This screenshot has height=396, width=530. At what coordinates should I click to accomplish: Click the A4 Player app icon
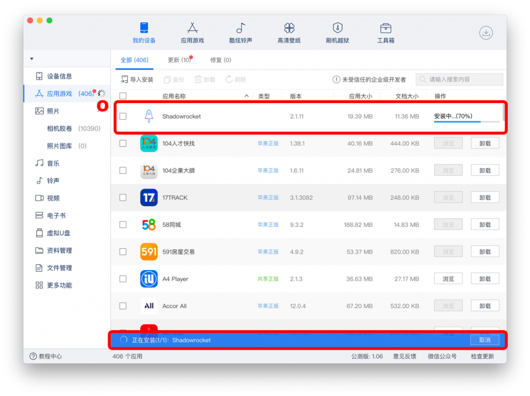(x=149, y=279)
